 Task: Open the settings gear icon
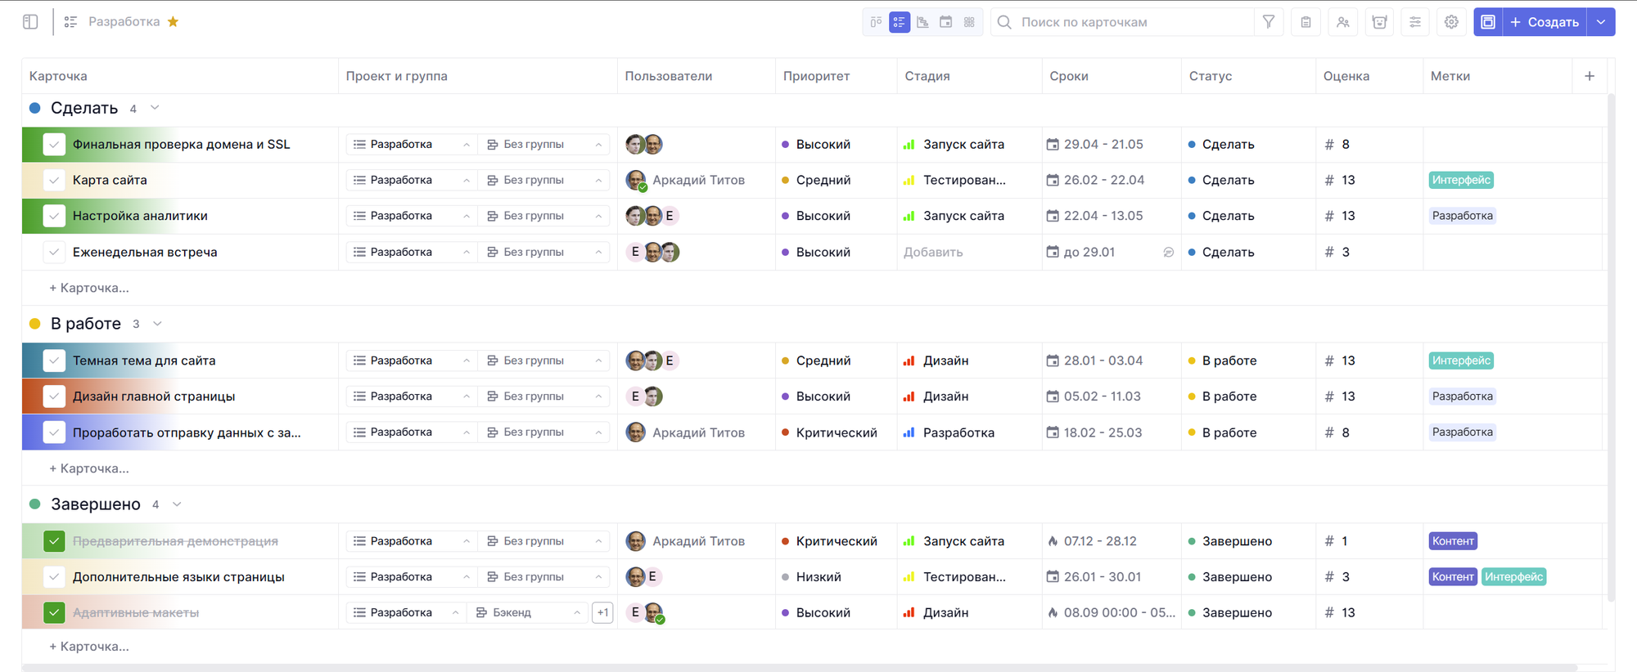pyautogui.click(x=1451, y=22)
